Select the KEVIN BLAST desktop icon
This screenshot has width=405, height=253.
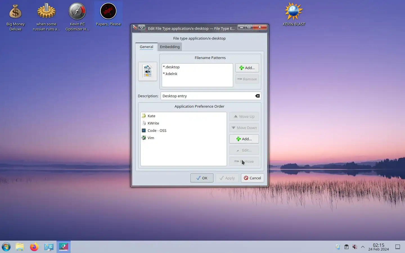(294, 15)
